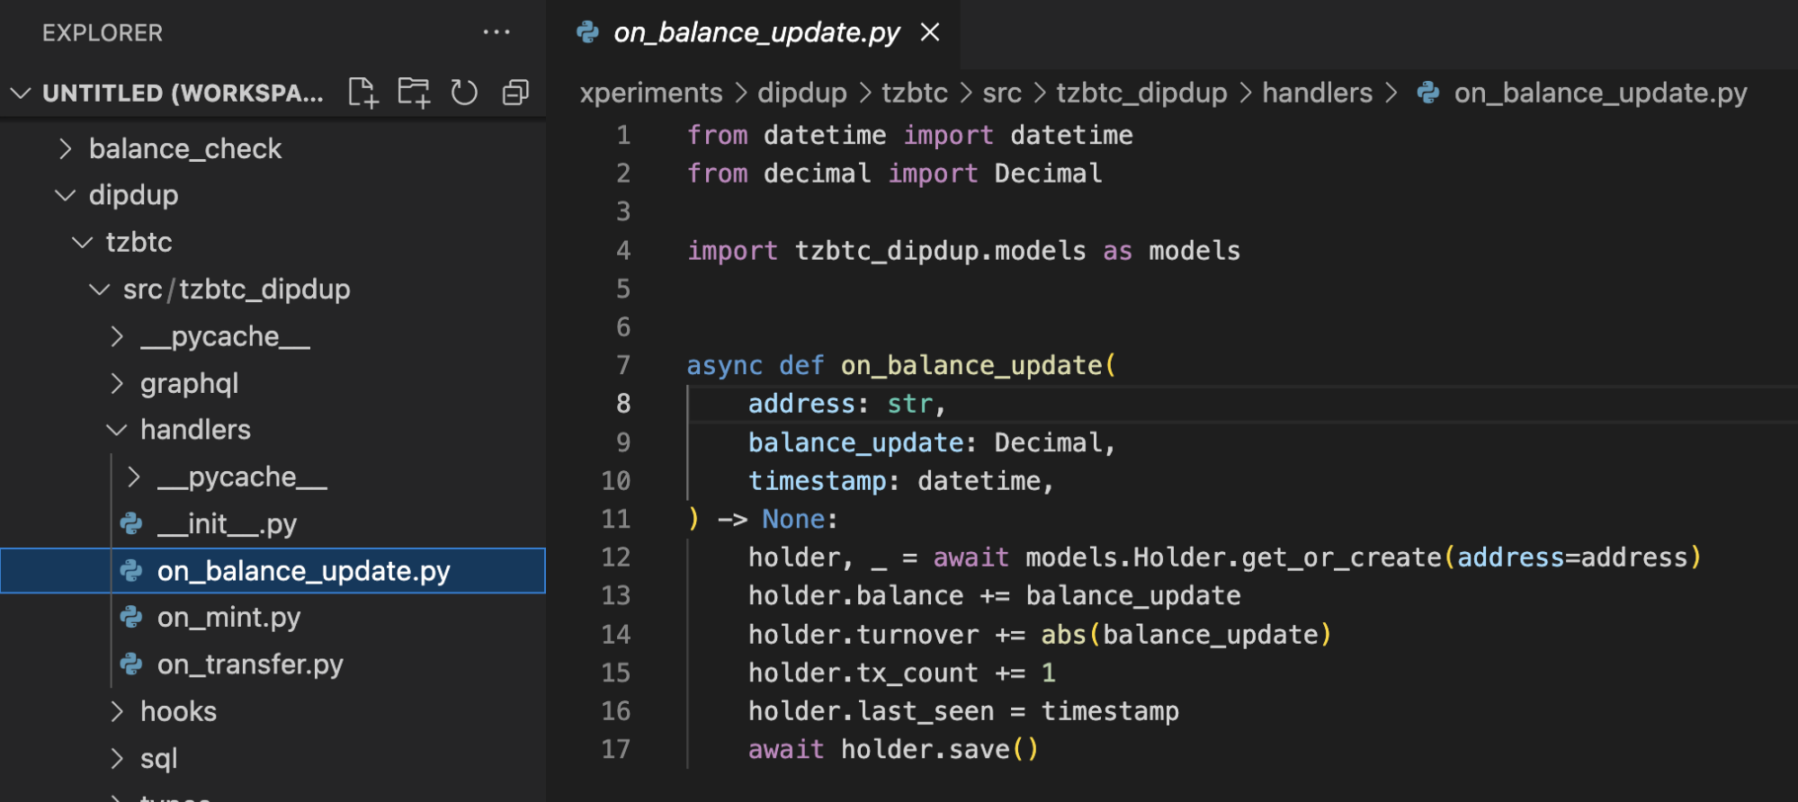The image size is (1798, 802).
Task: Click the handlers breadcrumb segment
Action: (1317, 93)
